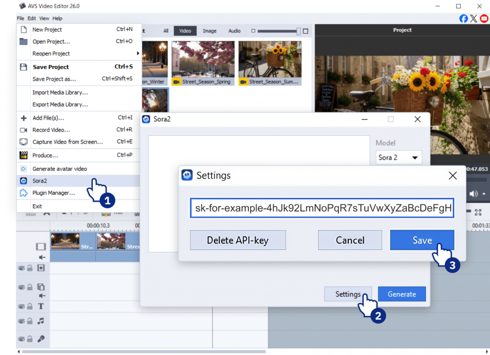
Task: Adjust the thumbnail size slider in the media library
Action: pos(299,31)
